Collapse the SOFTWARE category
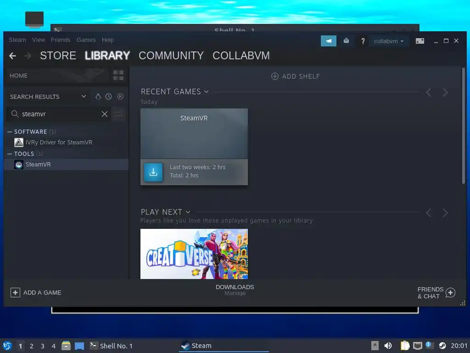The width and height of the screenshot is (470, 353). (10, 132)
